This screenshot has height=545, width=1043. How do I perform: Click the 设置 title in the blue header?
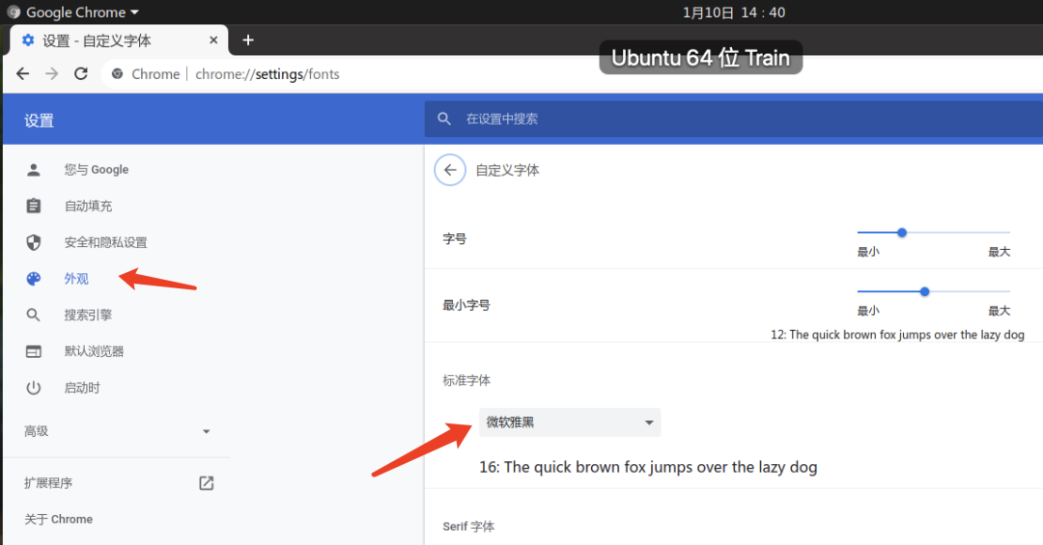pos(39,121)
